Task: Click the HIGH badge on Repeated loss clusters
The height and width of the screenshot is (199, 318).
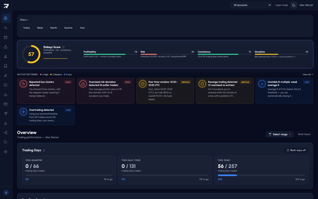Action: (68, 82)
